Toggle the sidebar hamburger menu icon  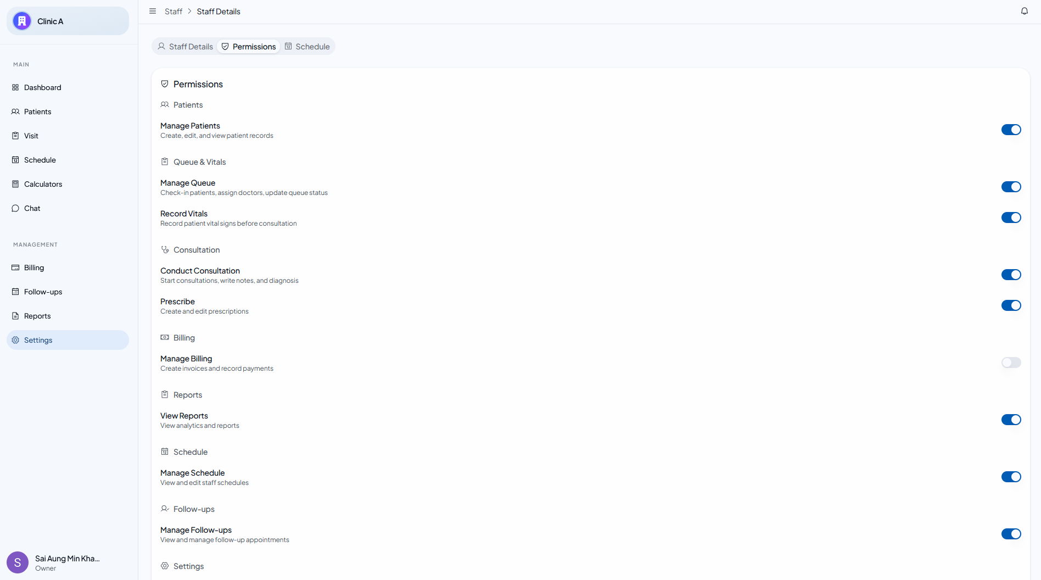[153, 11]
